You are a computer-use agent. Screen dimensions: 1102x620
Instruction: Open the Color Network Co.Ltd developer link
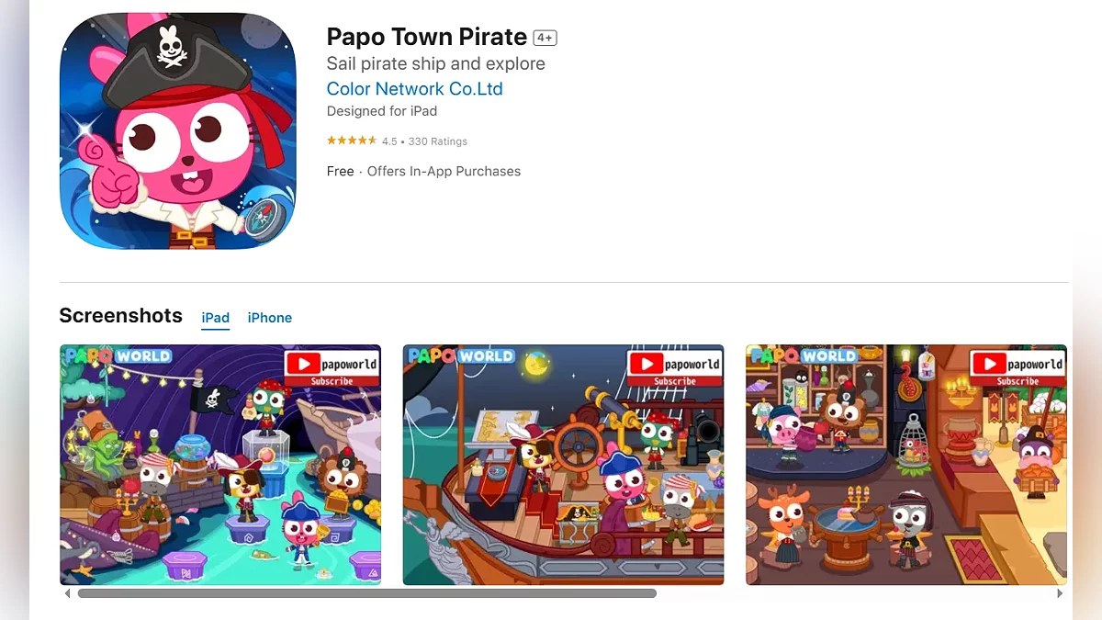[414, 89]
